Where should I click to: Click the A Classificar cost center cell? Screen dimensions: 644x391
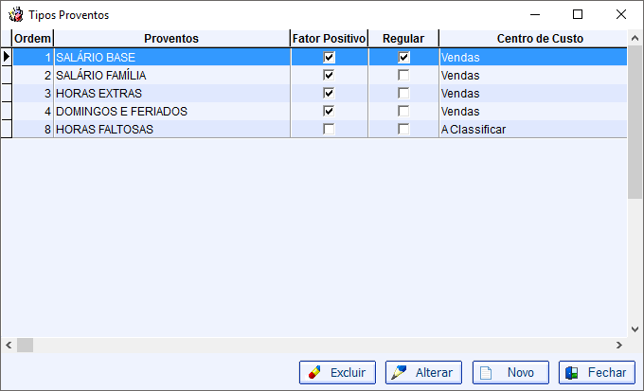click(x=533, y=130)
